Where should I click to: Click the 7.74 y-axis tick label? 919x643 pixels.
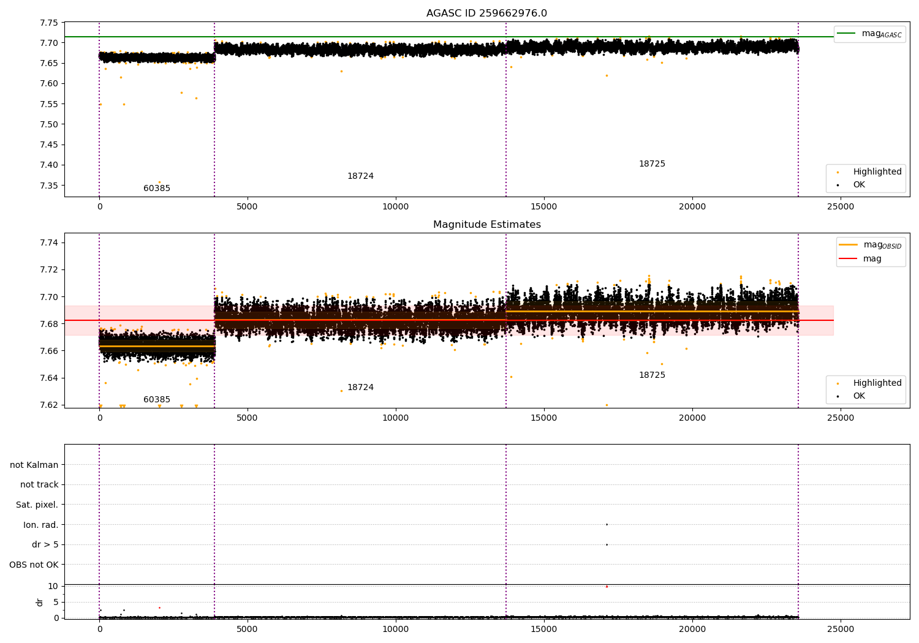pyautogui.click(x=48, y=243)
